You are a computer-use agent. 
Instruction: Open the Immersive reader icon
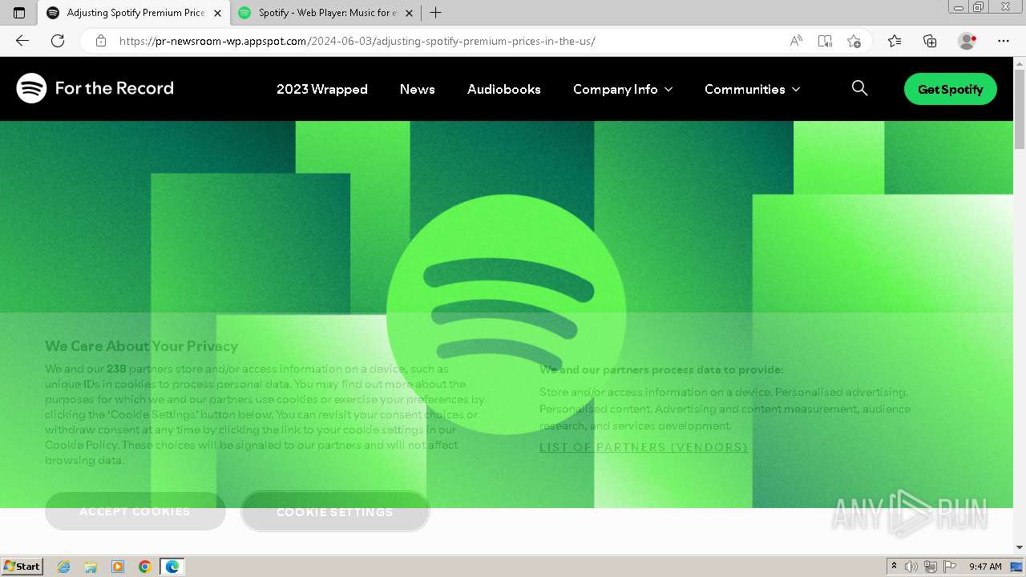pyautogui.click(x=825, y=41)
